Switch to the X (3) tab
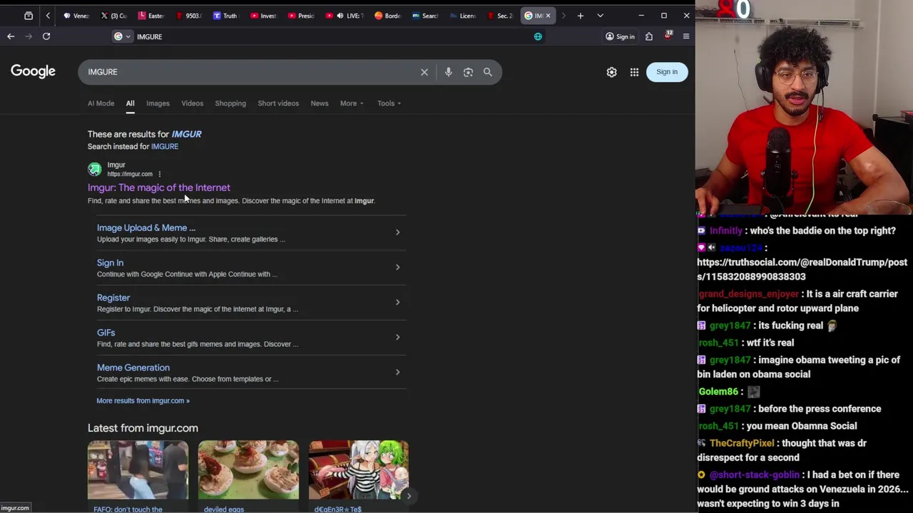The image size is (913, 513). point(114,16)
